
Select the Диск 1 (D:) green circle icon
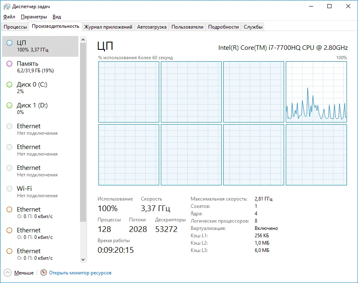coord(9,105)
